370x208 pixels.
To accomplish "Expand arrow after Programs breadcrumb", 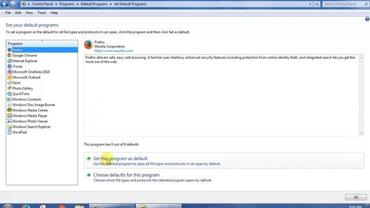I will (x=77, y=4).
